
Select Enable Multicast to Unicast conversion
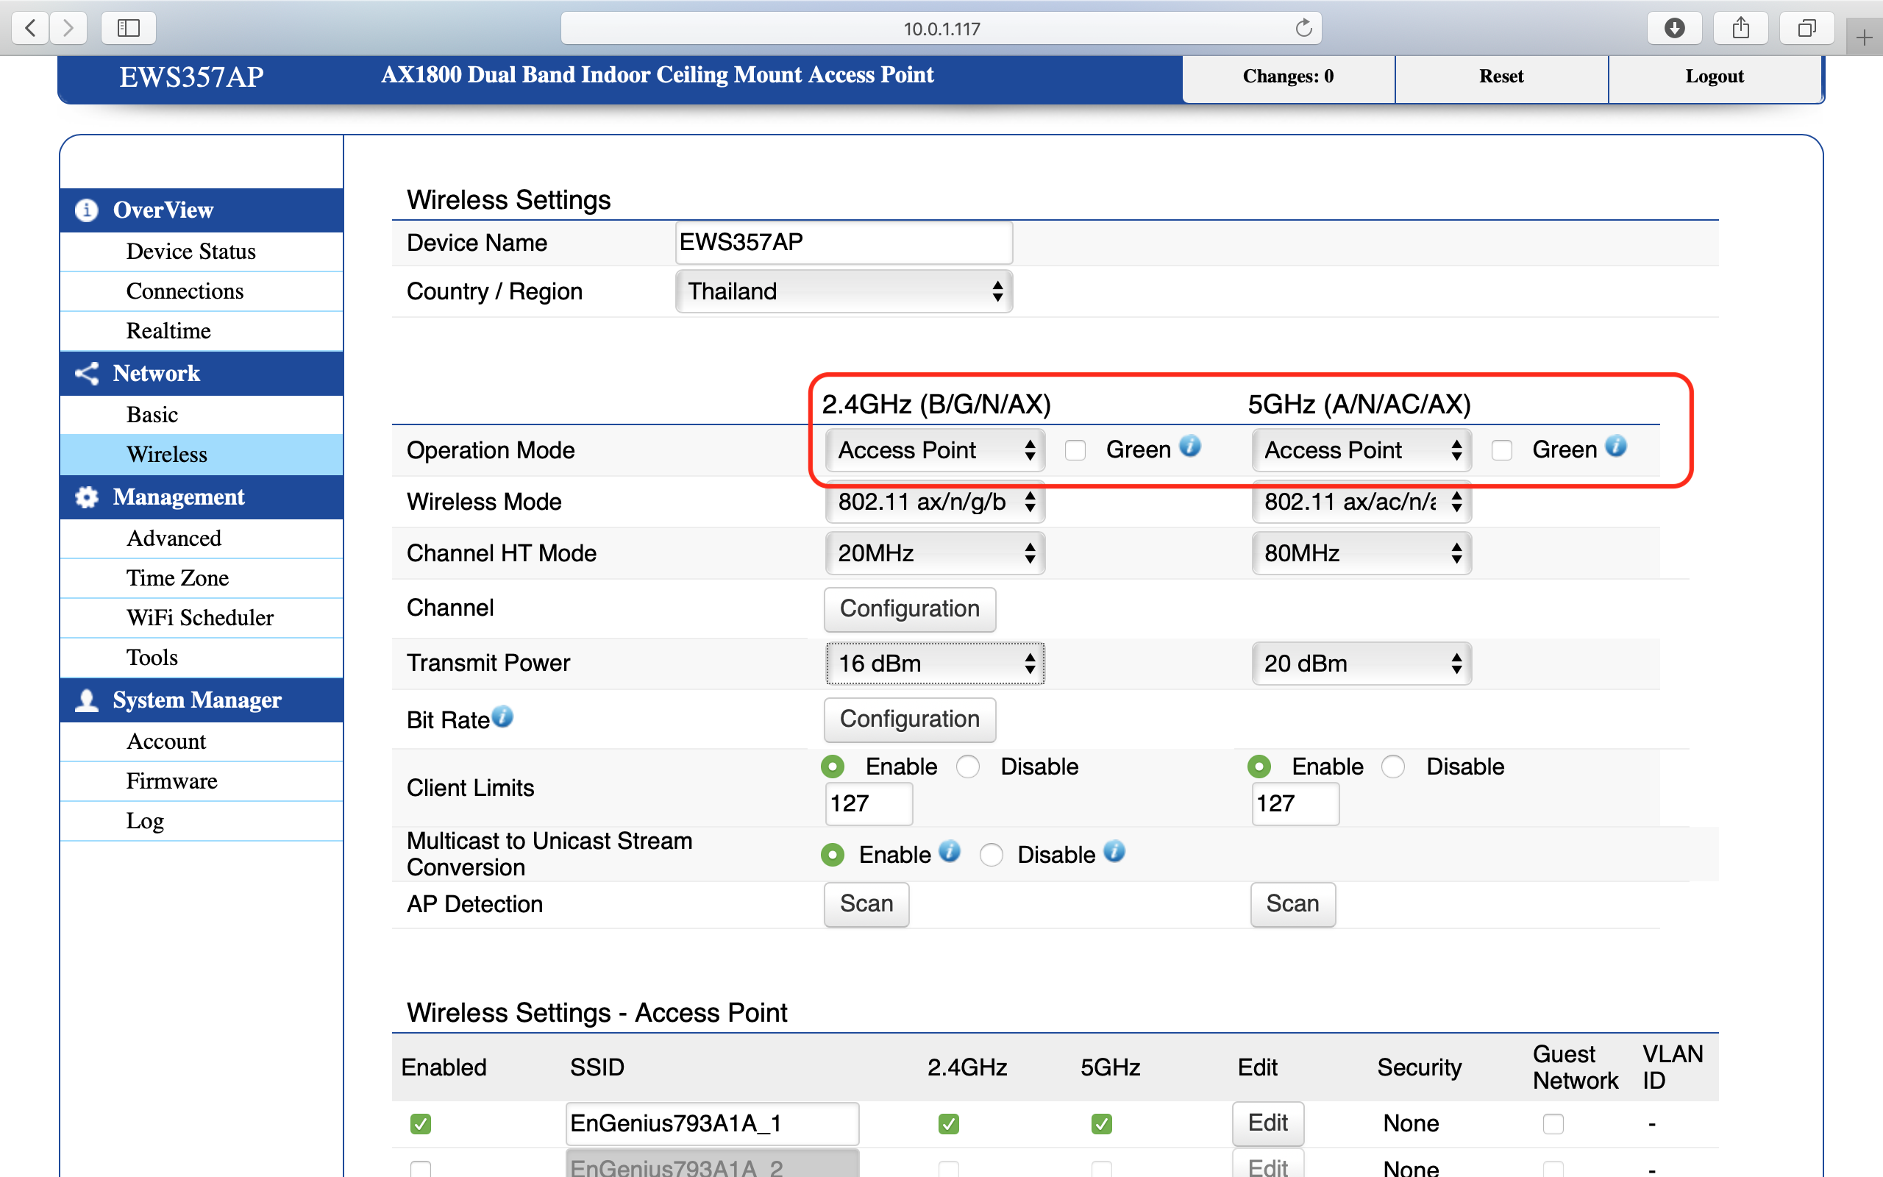[x=833, y=856]
